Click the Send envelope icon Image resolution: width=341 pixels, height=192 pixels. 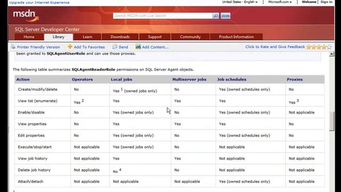(115, 46)
